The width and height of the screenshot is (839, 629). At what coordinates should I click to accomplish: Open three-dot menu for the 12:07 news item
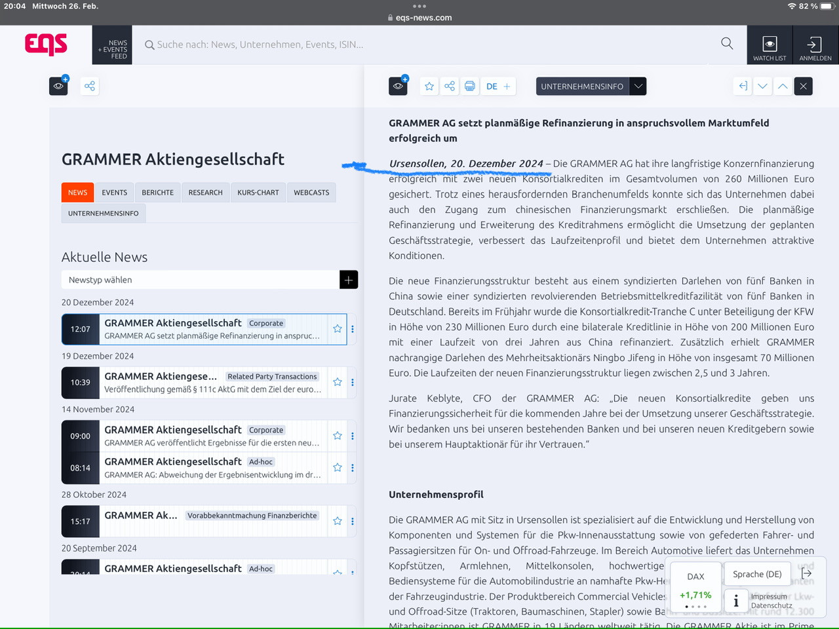click(x=353, y=329)
